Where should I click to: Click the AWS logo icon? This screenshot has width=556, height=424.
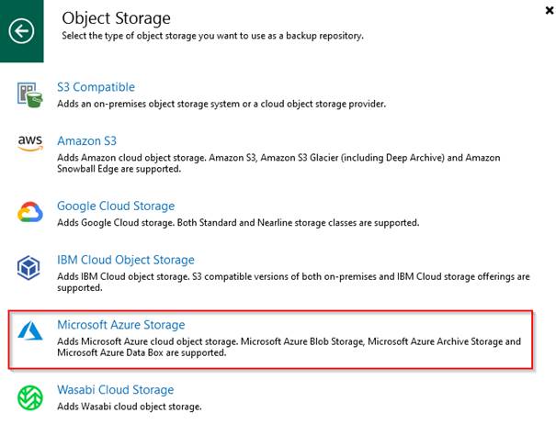click(x=30, y=143)
